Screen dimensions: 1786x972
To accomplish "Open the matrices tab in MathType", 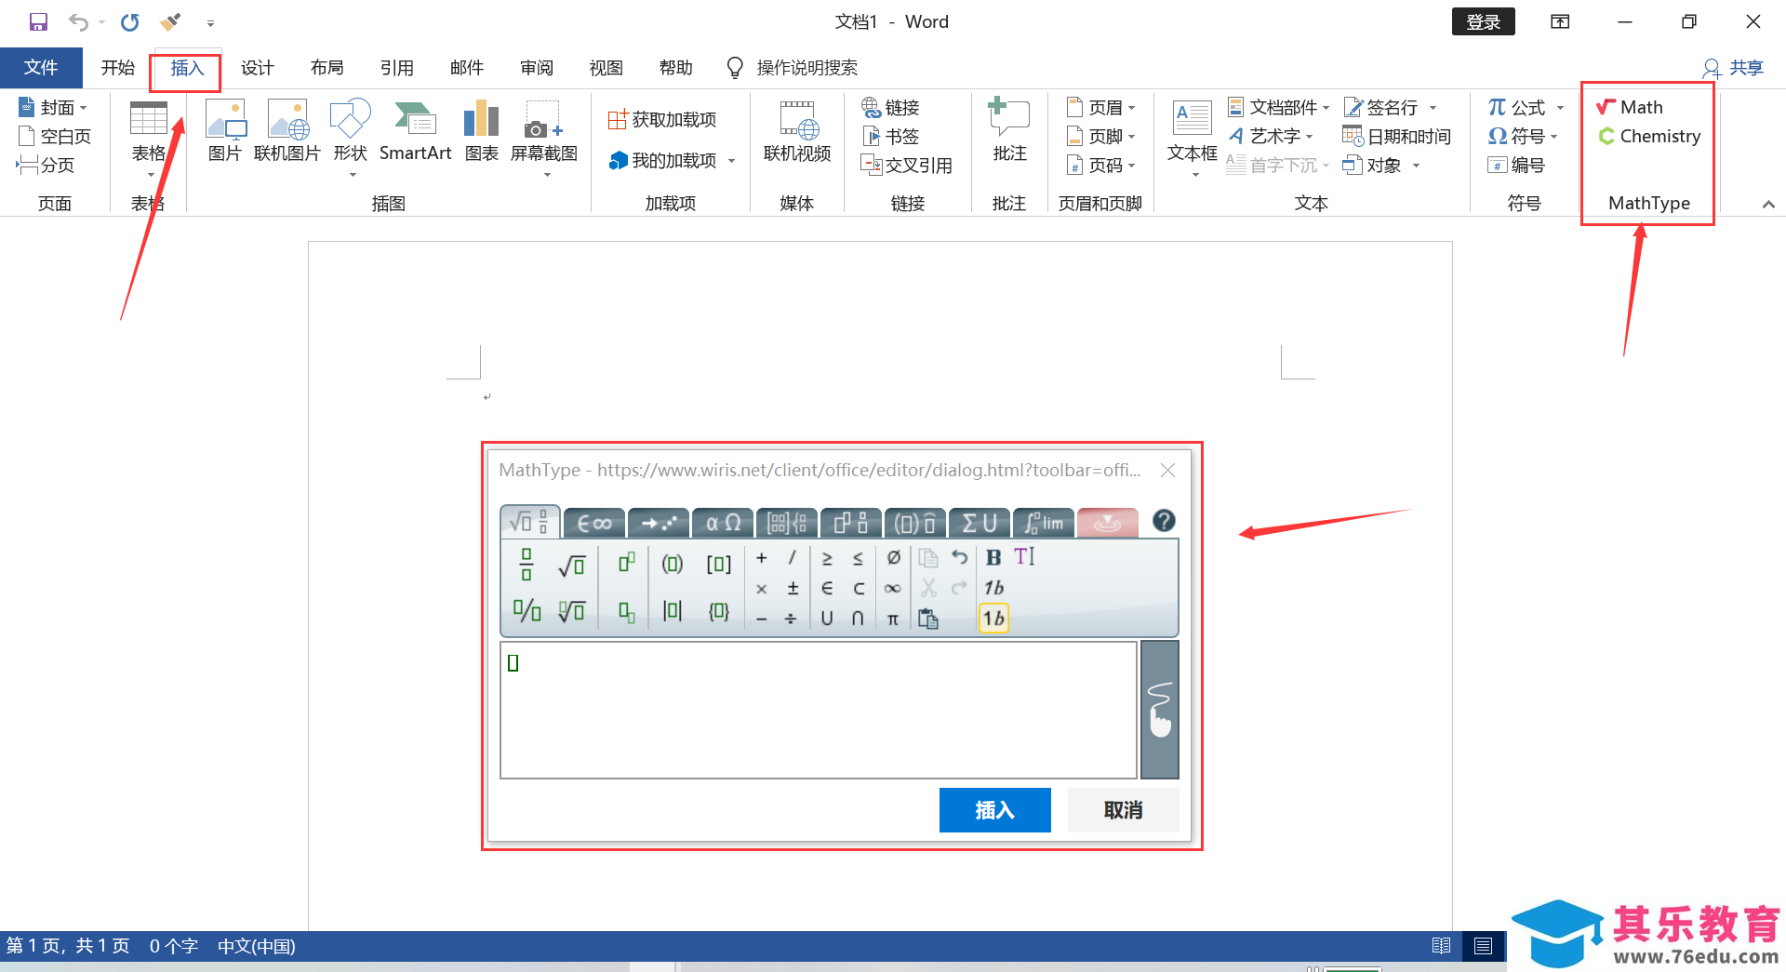I will point(787,523).
